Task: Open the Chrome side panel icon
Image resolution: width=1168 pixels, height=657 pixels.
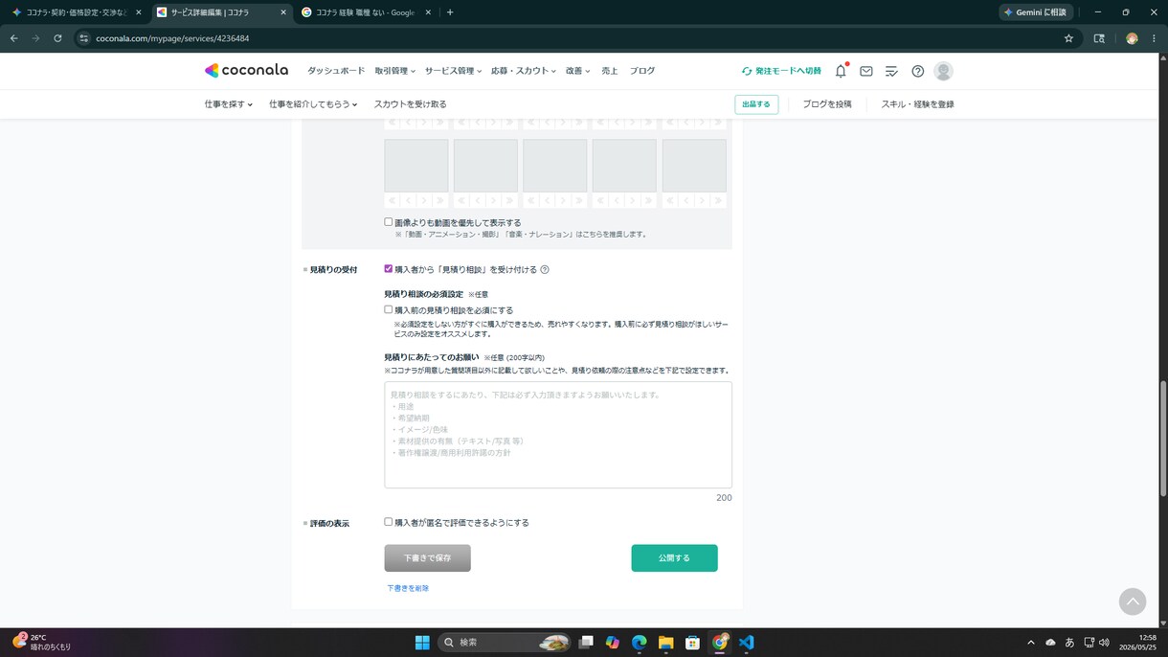Action: [x=1099, y=38]
